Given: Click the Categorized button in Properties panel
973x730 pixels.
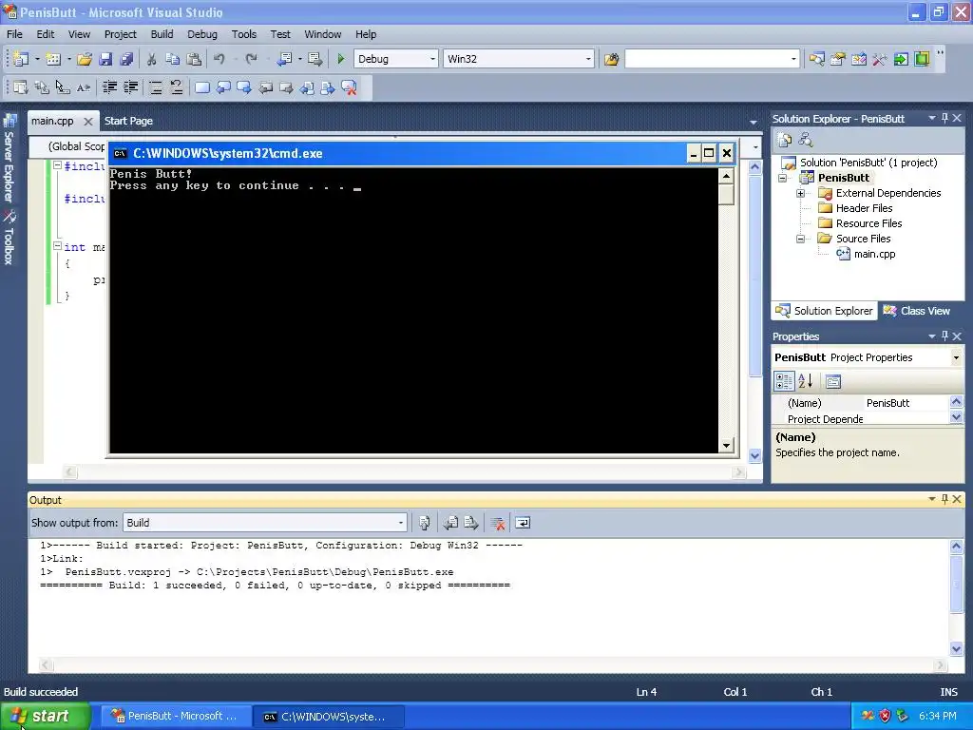Looking at the screenshot, I should 784,381.
